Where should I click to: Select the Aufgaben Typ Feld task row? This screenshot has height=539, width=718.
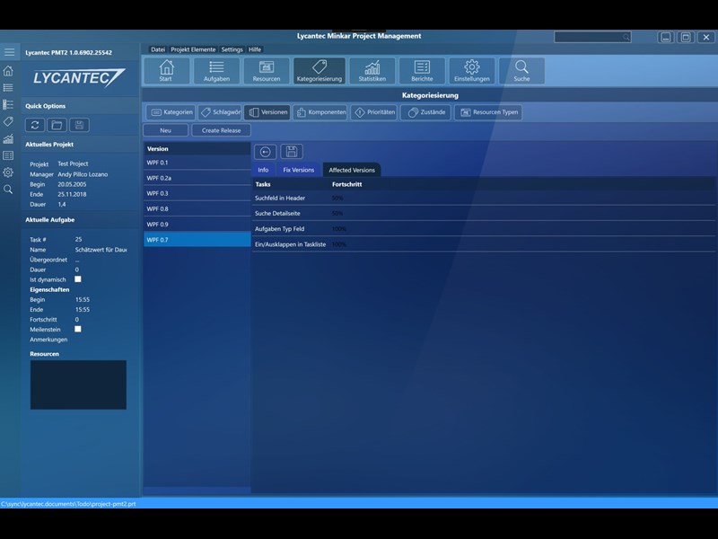pyautogui.click(x=484, y=229)
